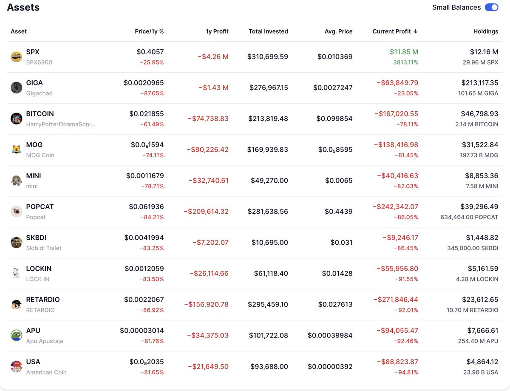Select SPX 1y profit −$4.26 M
Image resolution: width=510 pixels, height=391 pixels.
(213, 57)
